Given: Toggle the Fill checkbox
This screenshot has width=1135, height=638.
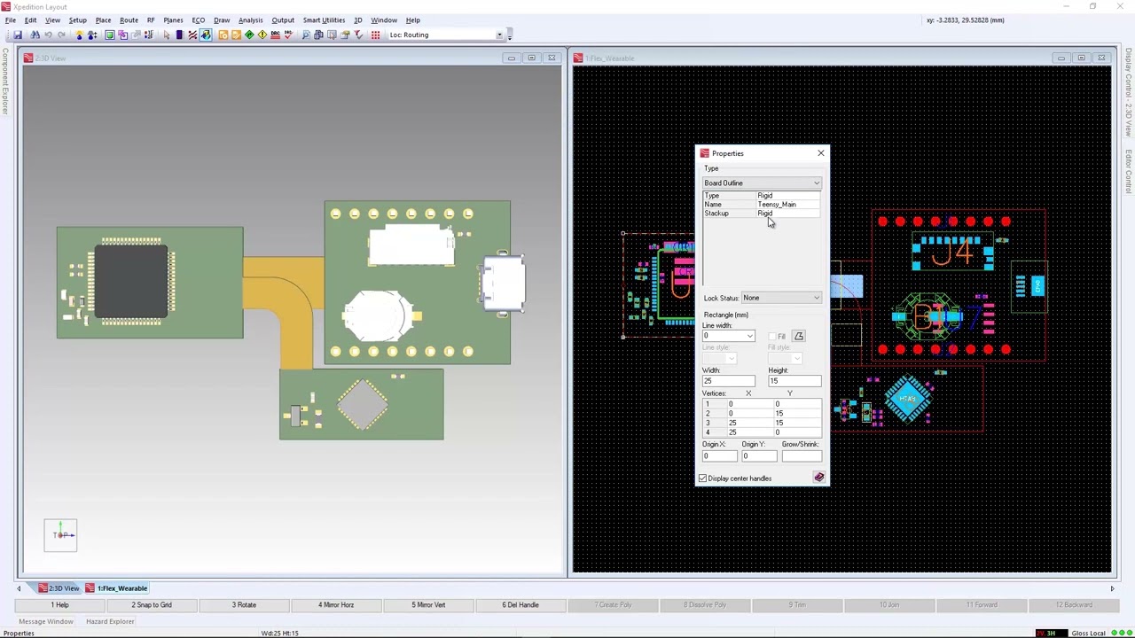Looking at the screenshot, I should pos(772,337).
